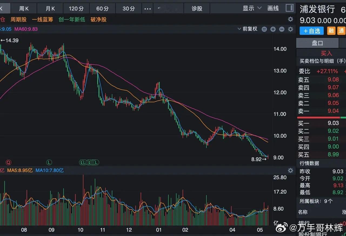The image size is (346, 236).
Task: Click the 名称 column header
Action: (x=303, y=212)
